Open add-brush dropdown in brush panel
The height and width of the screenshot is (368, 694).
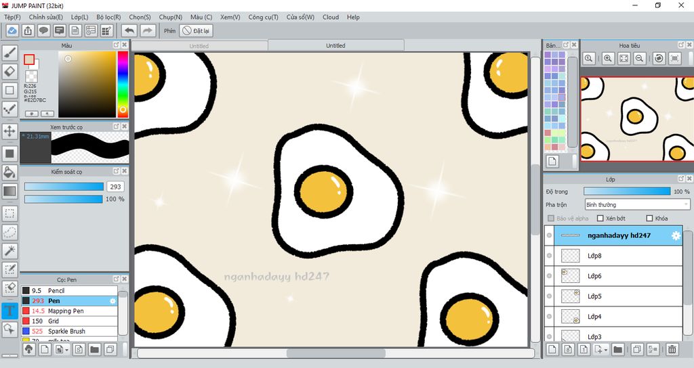pos(67,350)
